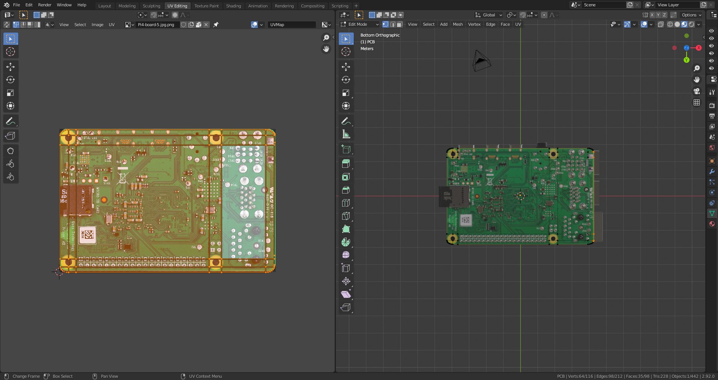Toggle camera view in 3D viewport
718x380 pixels.
(x=697, y=91)
